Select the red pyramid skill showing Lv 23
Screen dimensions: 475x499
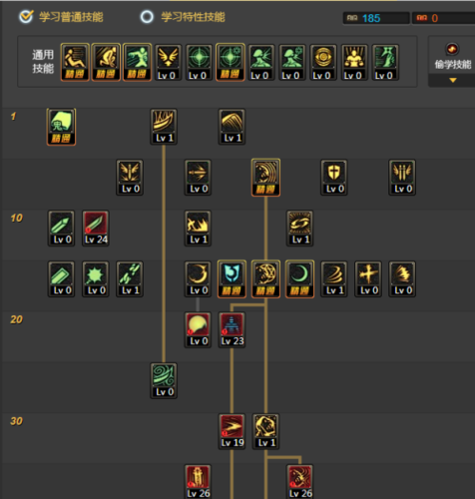(232, 330)
